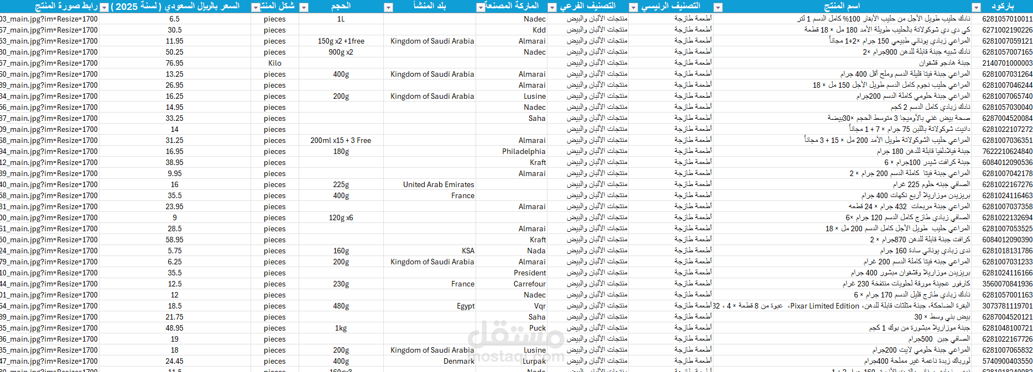Select the Egypt country cell

pos(466,306)
